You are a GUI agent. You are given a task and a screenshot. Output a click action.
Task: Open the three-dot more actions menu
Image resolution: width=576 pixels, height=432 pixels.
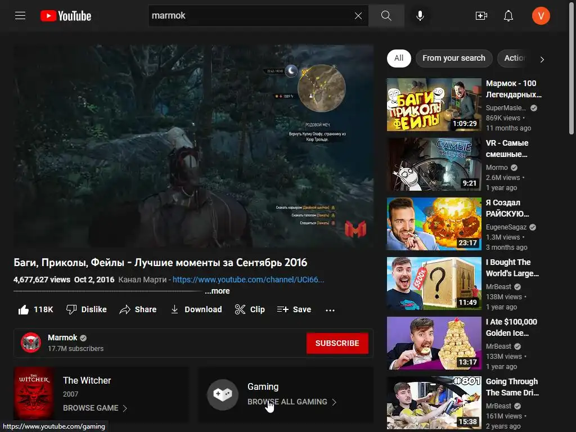click(330, 310)
